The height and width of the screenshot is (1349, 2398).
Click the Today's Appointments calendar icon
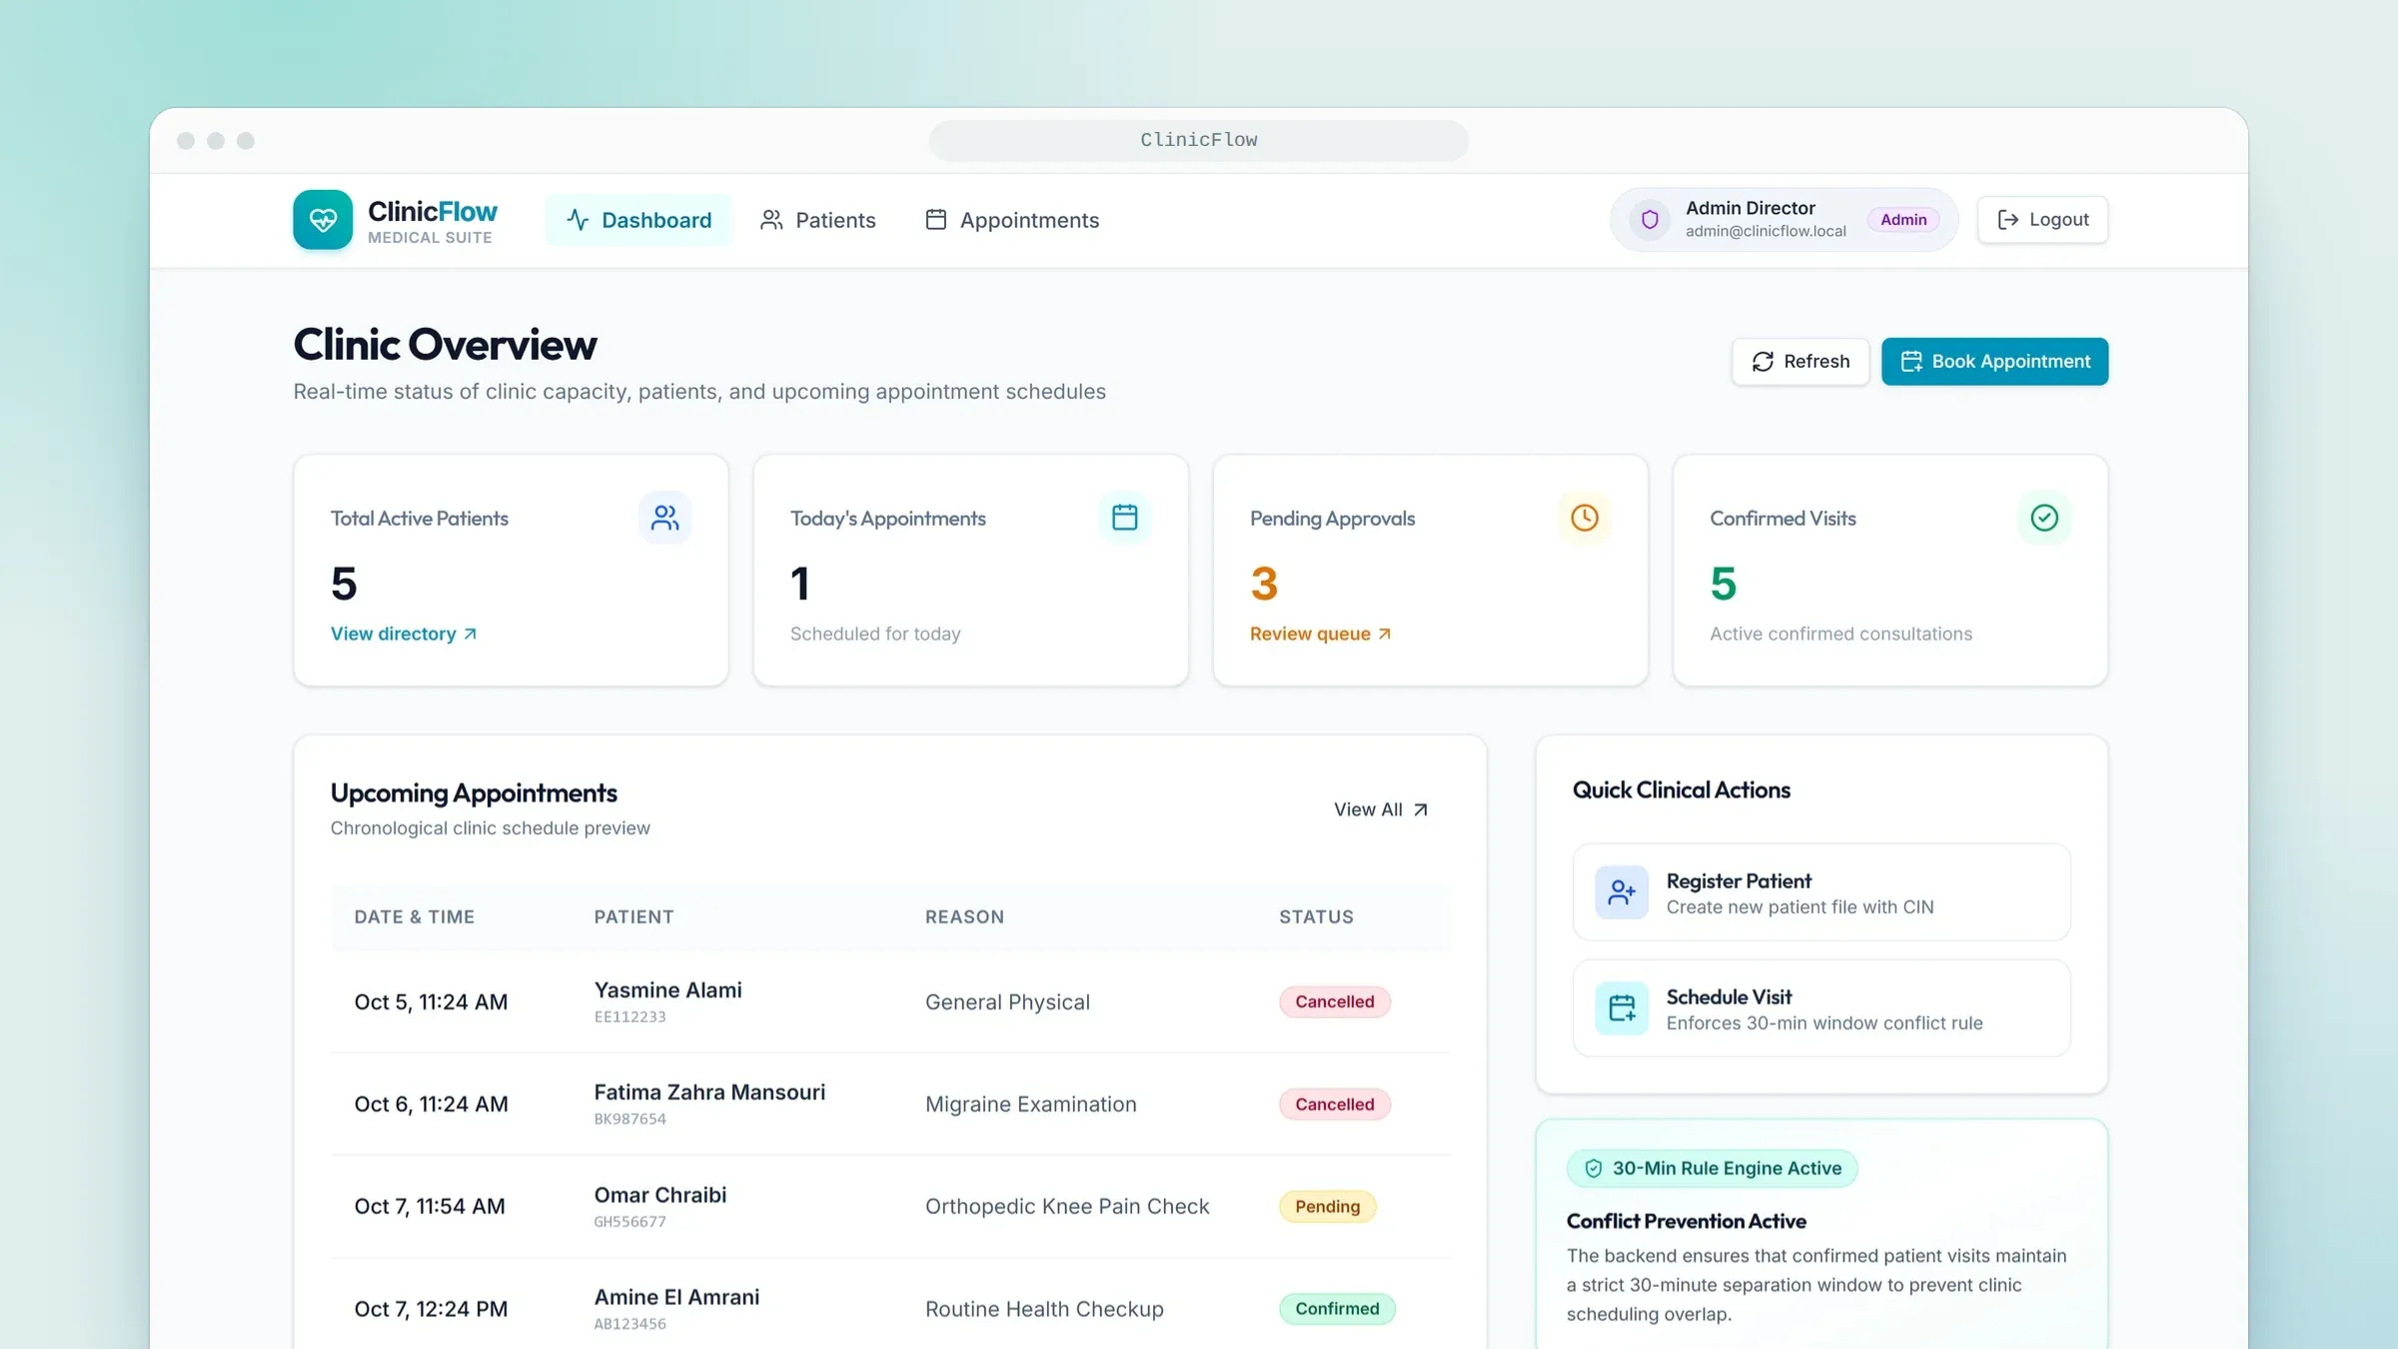point(1125,518)
